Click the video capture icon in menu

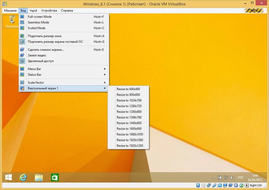(22, 55)
